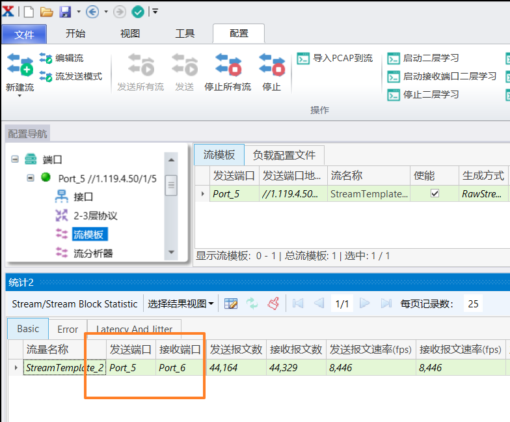Select 流模板 in the navigation tree

(90, 234)
